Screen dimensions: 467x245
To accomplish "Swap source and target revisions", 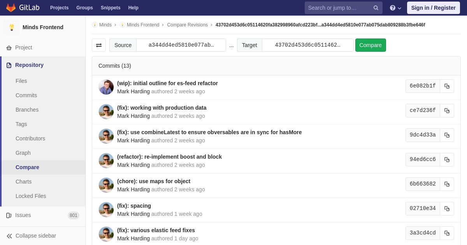I will pyautogui.click(x=99, y=45).
